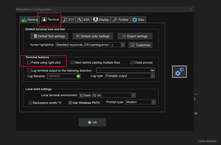The image size is (221, 145).
Task: Expand the Prompt type dropdown
Action: click(154, 102)
